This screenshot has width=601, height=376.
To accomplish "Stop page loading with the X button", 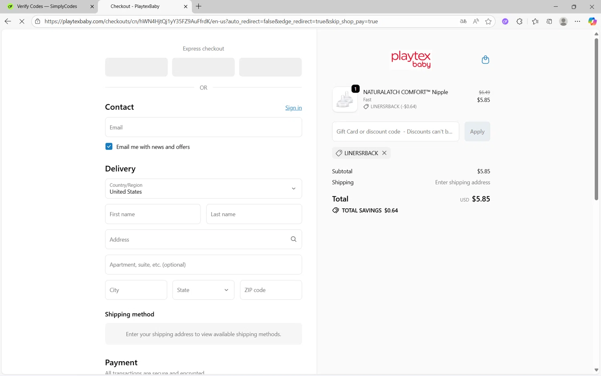I will (x=22, y=21).
